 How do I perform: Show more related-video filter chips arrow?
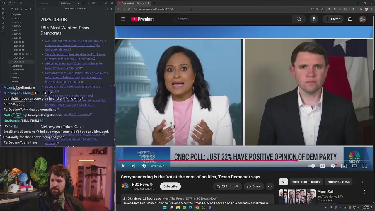click(x=362, y=182)
